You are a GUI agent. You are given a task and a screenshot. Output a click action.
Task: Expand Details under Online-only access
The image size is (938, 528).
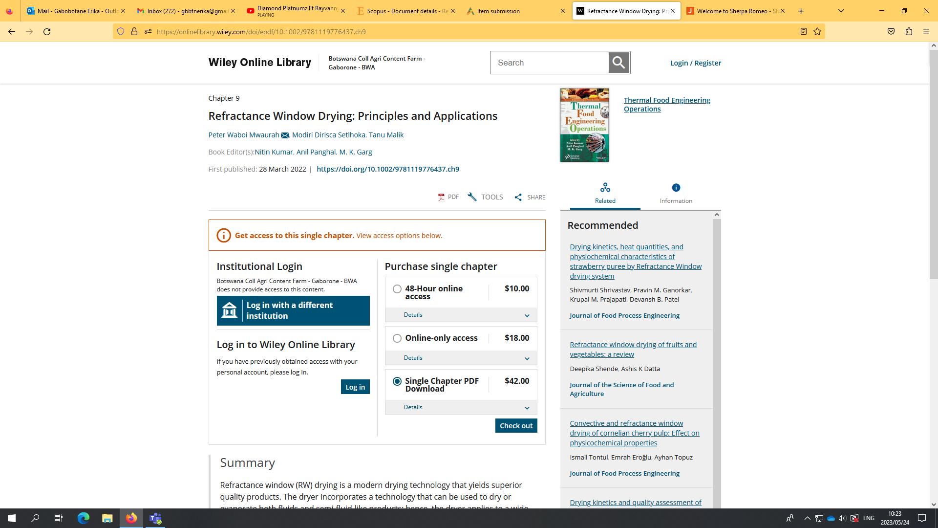461,358
